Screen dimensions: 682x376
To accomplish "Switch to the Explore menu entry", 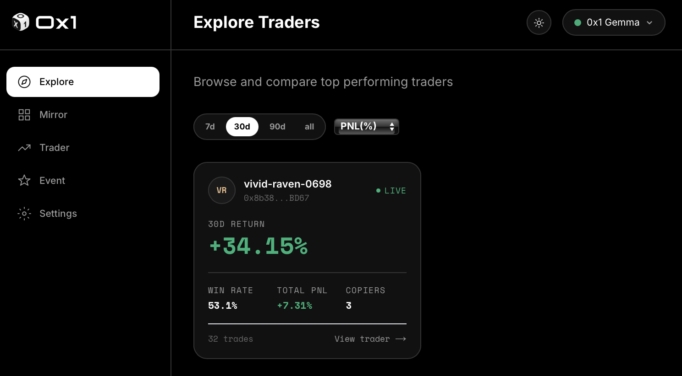I will [56, 82].
